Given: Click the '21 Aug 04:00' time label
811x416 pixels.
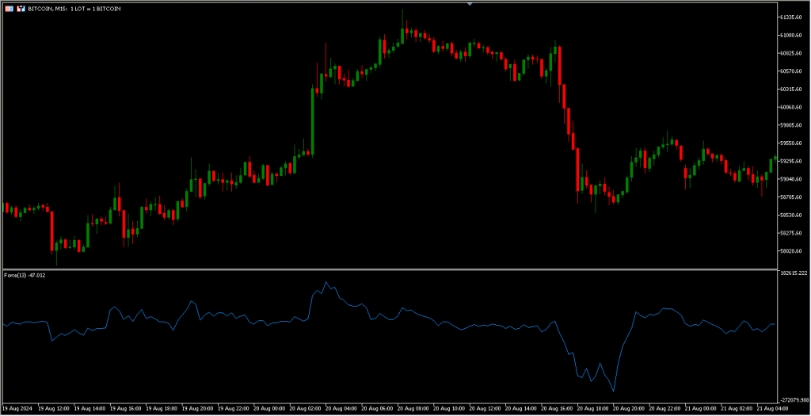Looking at the screenshot, I should coord(773,408).
